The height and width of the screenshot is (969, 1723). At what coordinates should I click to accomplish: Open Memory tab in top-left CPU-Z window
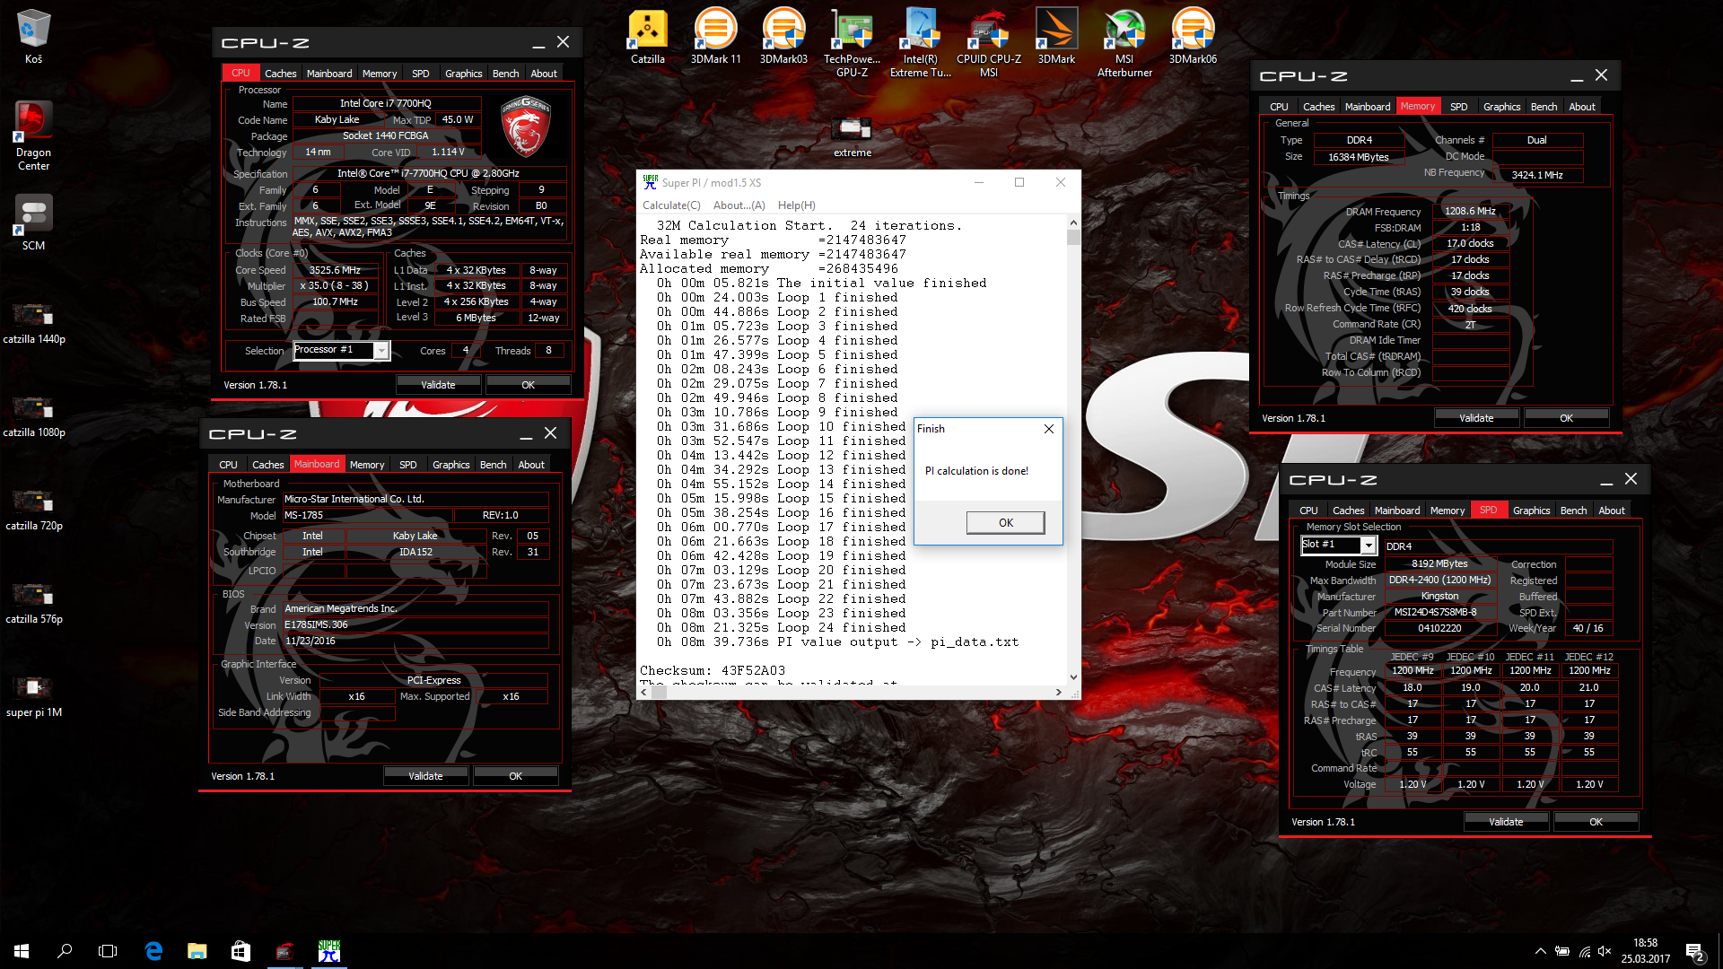click(x=379, y=74)
